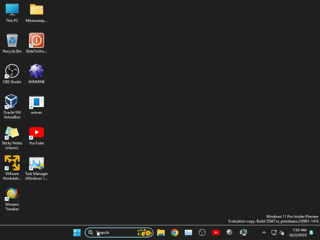Screen dimensions: 320x240
Task: Show hidden system tray icons
Action: tap(264, 232)
